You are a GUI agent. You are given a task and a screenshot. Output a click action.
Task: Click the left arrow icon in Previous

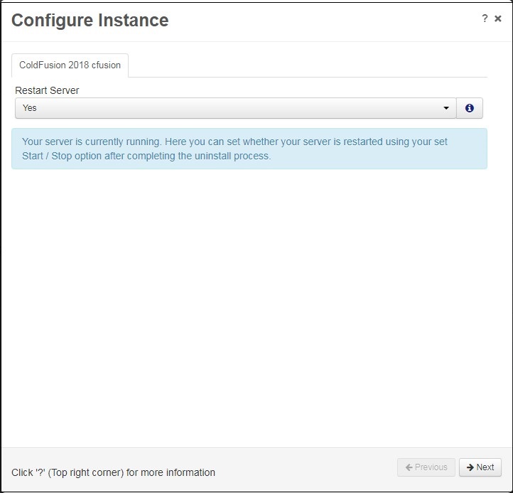409,467
